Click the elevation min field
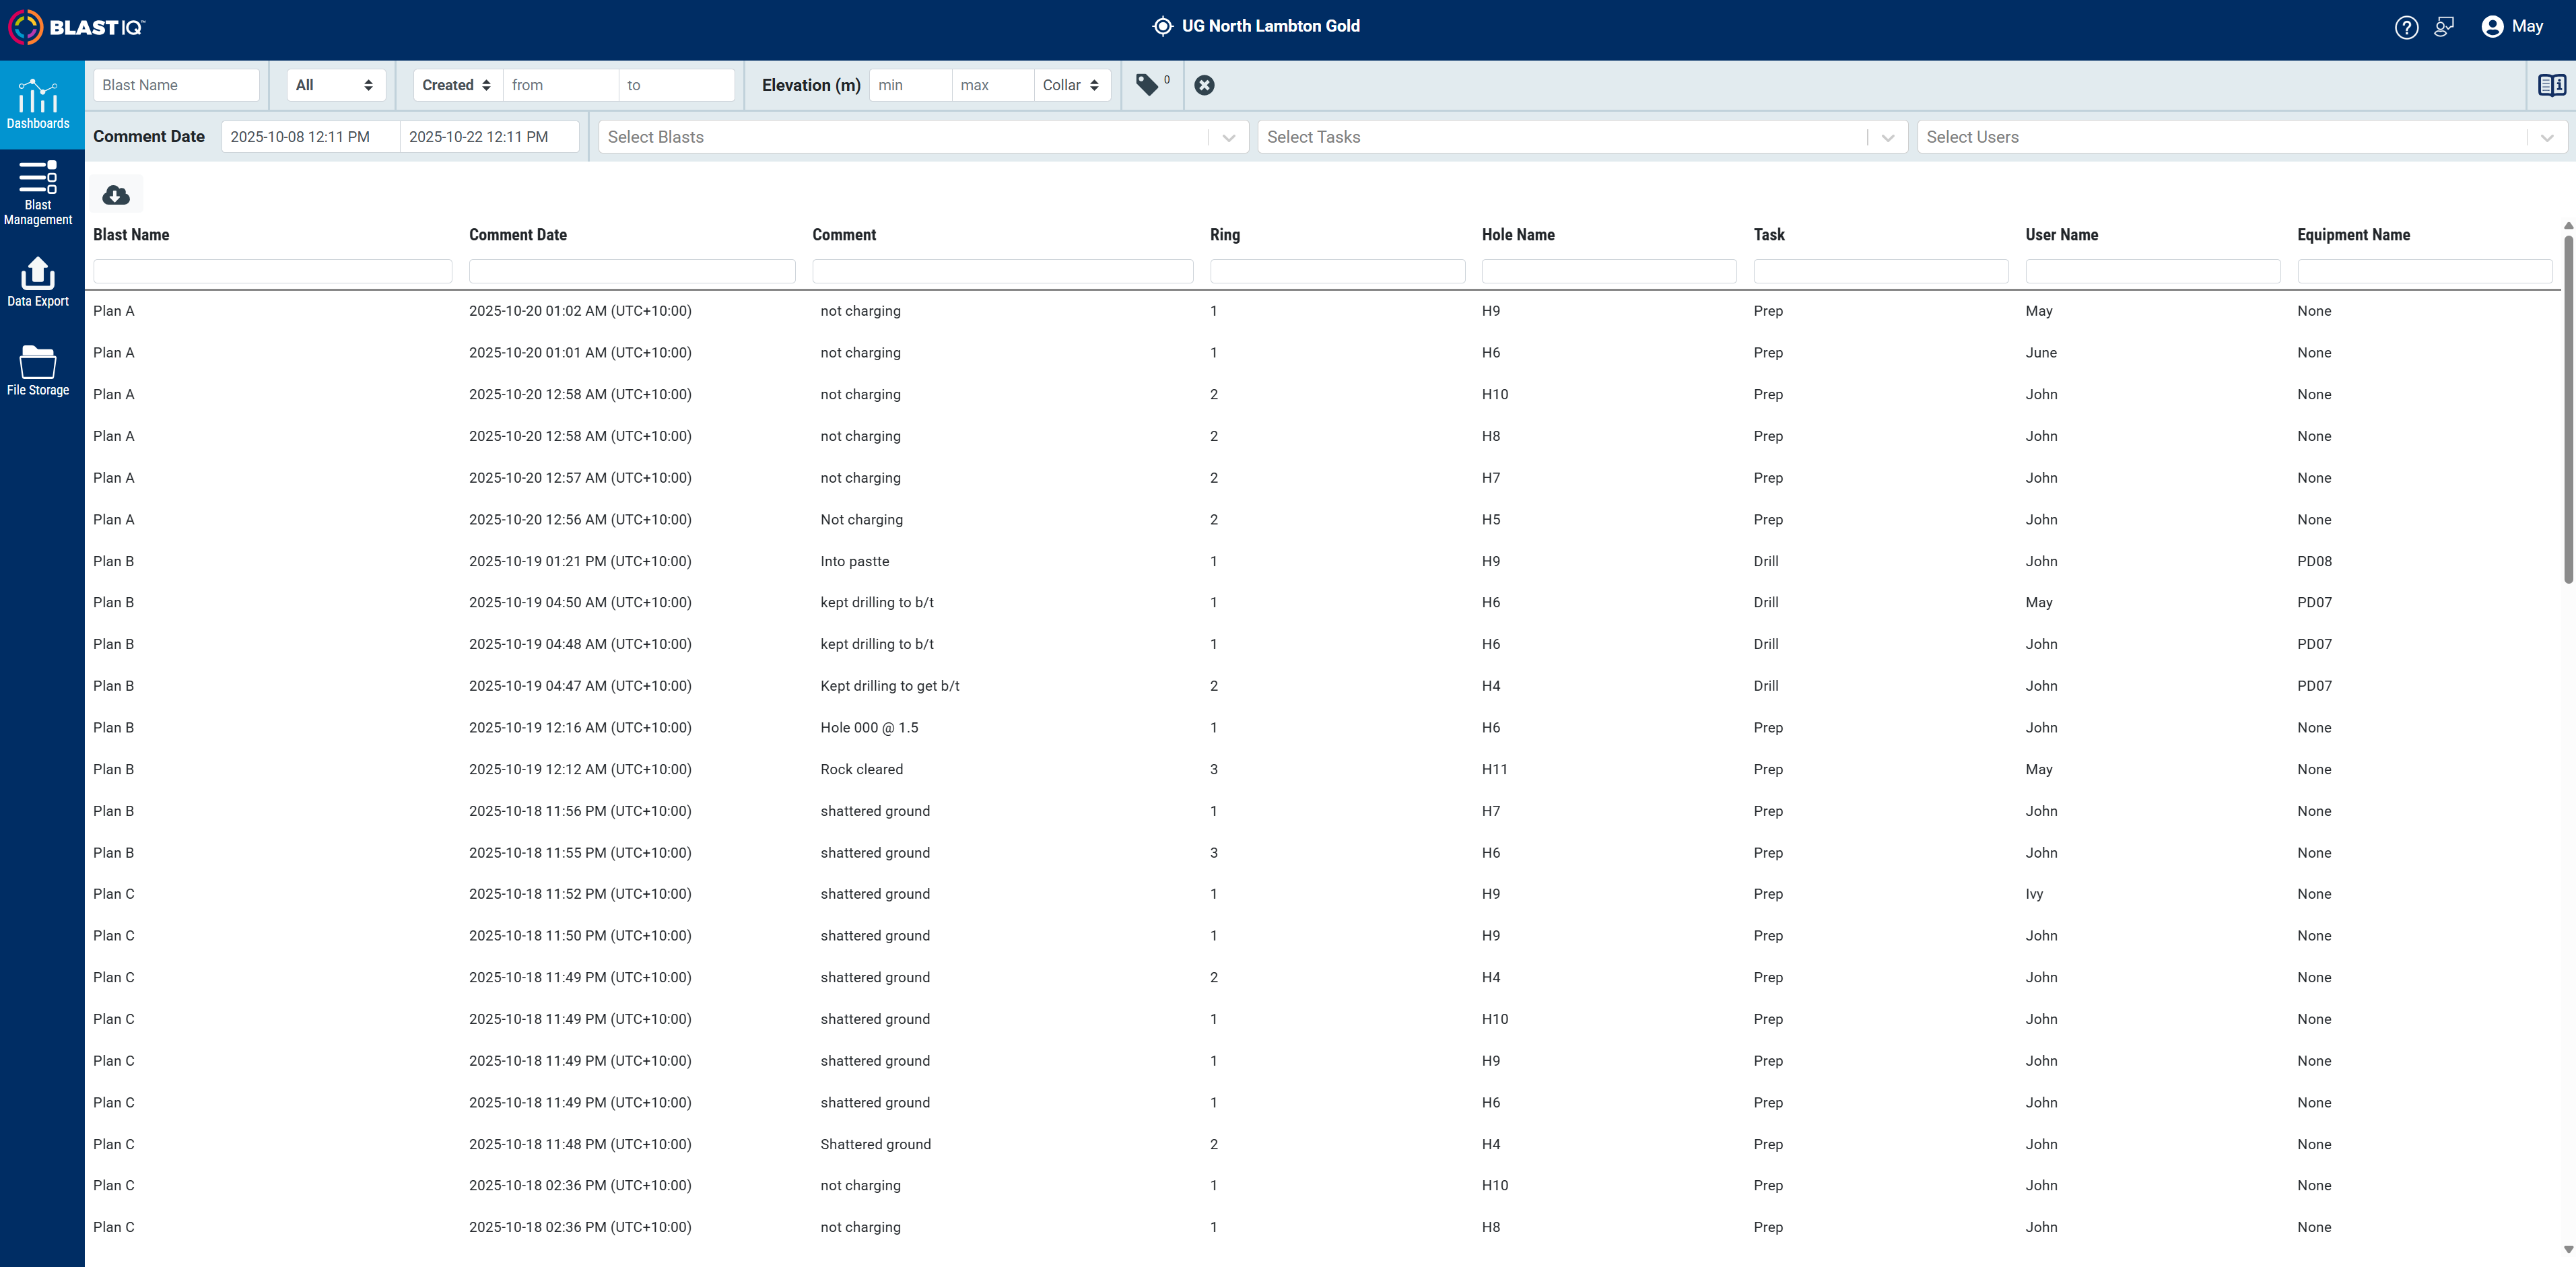This screenshot has height=1267, width=2576. click(x=910, y=85)
